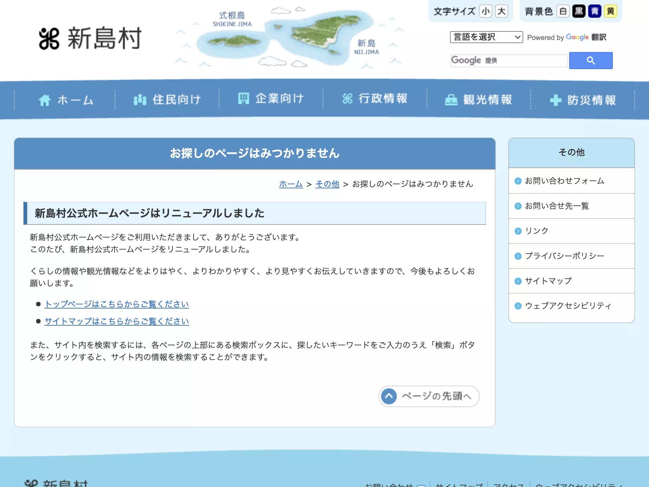Open ウェブアクセシビリティ in sidebar
649x487 pixels.
pos(571,306)
